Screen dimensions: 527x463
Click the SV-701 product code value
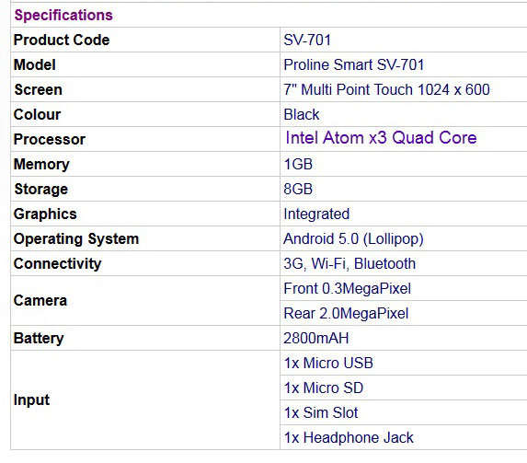pos(307,41)
